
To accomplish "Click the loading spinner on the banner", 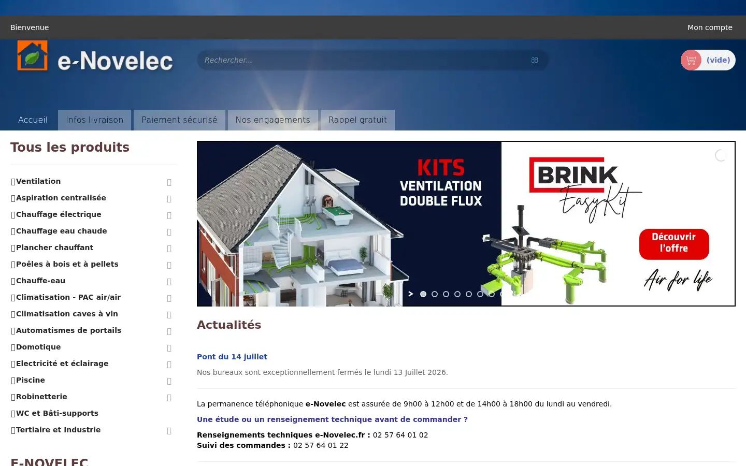I will point(721,155).
